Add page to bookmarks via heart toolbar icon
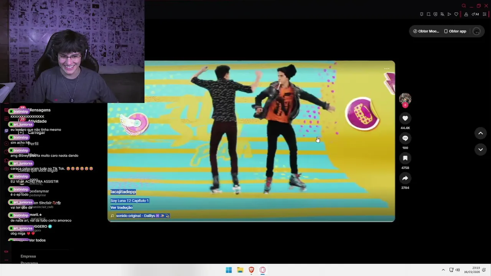Screen dimensions: 491x276 click(x=456, y=14)
